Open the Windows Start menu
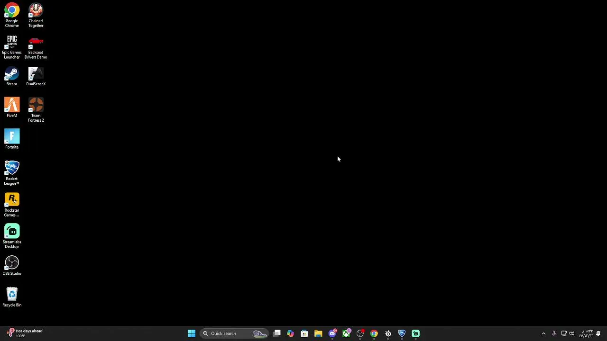 tap(192, 333)
